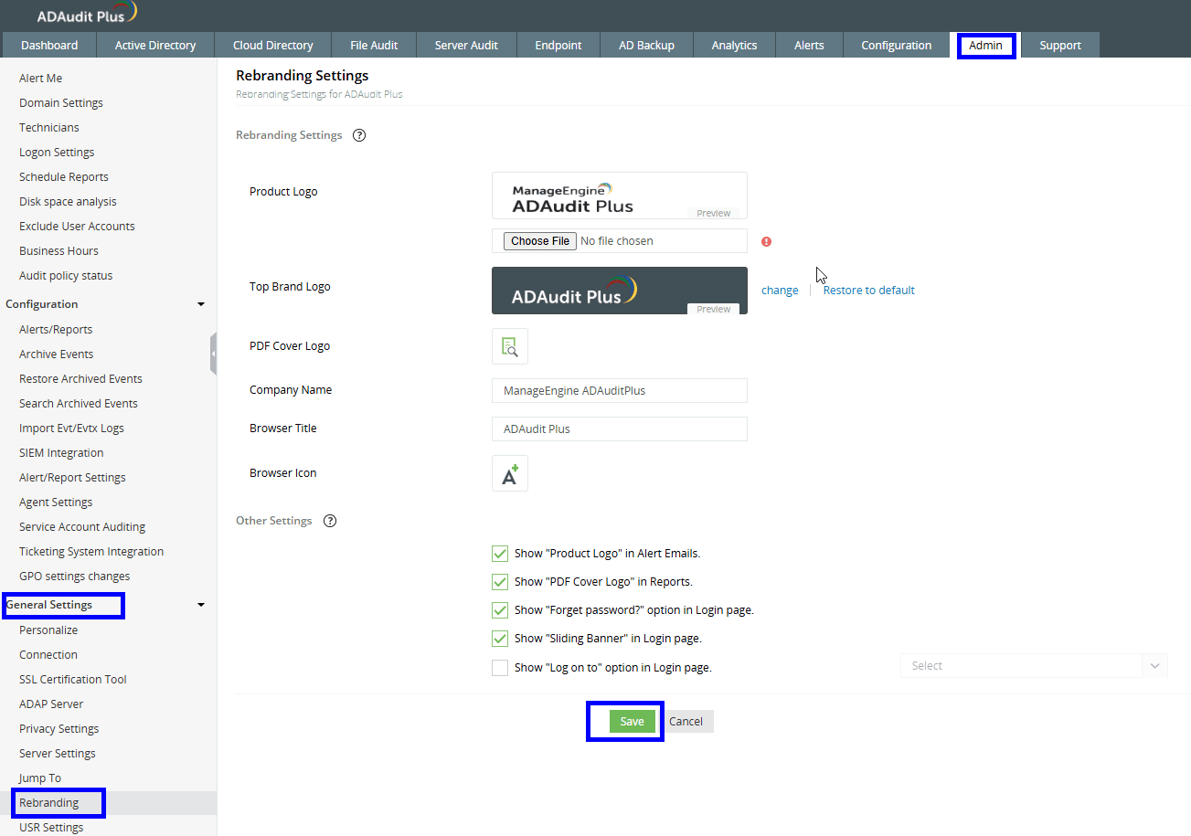Open Ticketing System Integration in sidebar

(x=91, y=552)
